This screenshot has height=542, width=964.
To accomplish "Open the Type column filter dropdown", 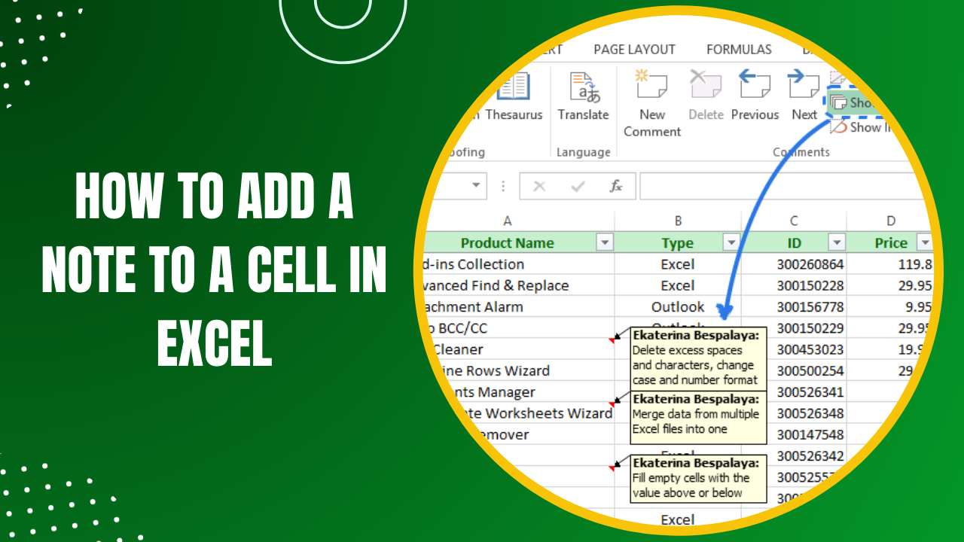I will [x=731, y=242].
